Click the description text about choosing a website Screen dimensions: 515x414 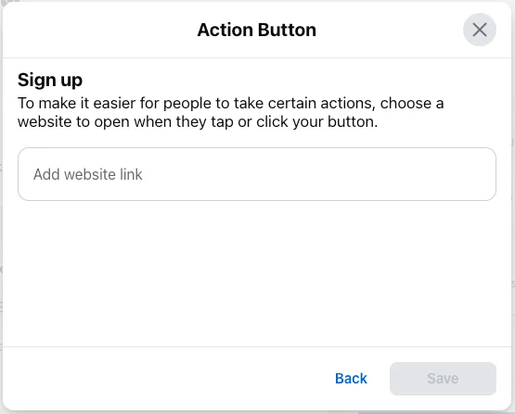(x=230, y=112)
